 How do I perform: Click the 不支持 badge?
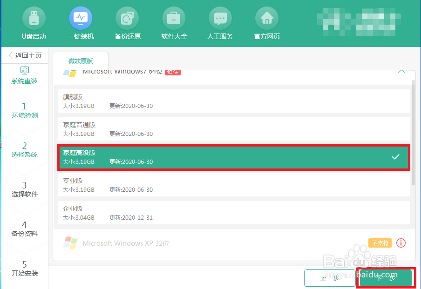coord(380,243)
